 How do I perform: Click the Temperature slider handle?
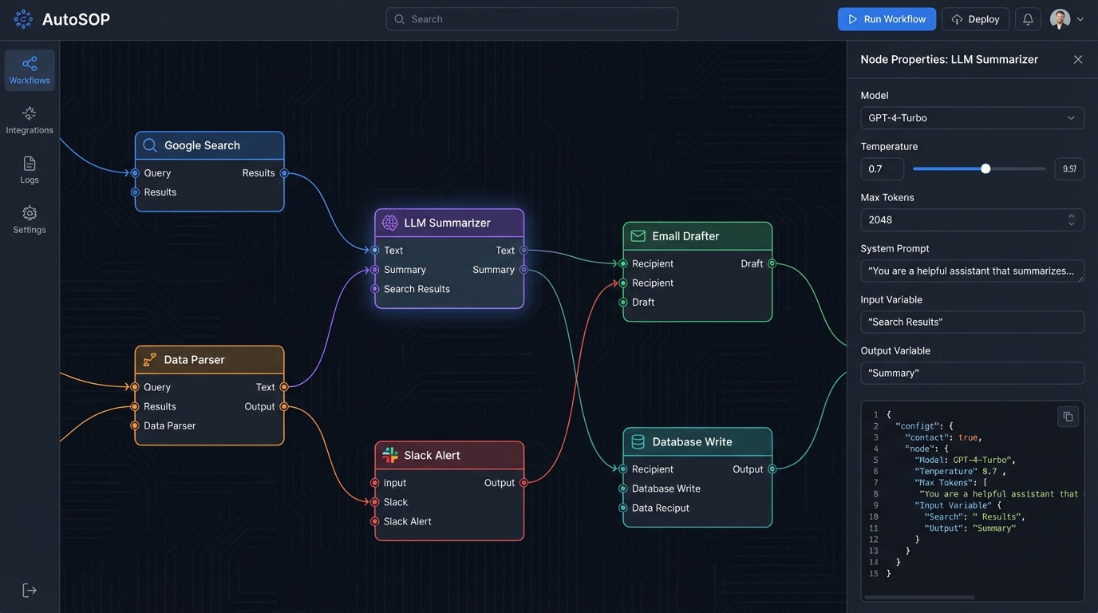985,168
